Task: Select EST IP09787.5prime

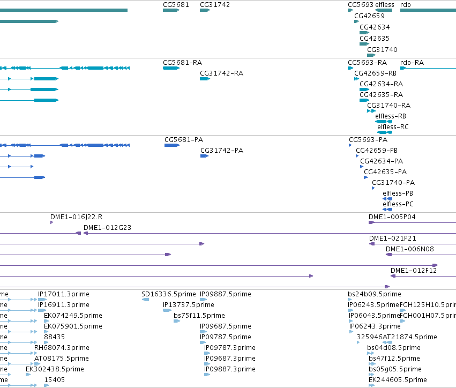Action: click(x=226, y=338)
